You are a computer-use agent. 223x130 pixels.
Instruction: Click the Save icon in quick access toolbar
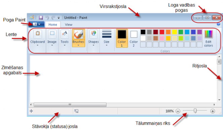[41, 18]
